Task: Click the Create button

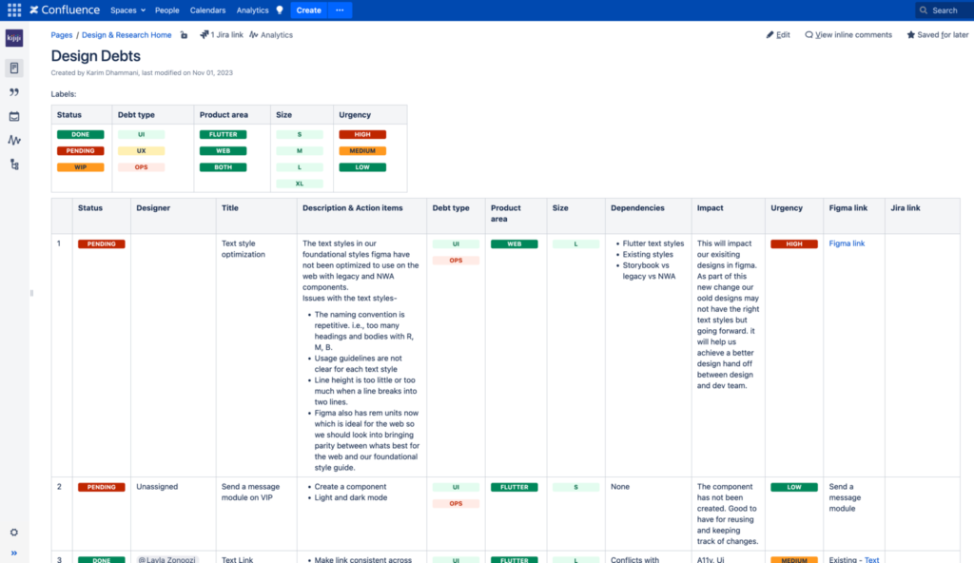Action: click(308, 10)
